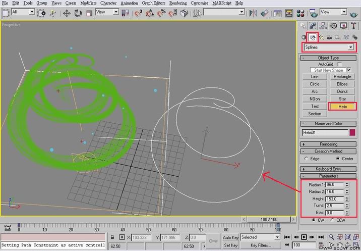Expand the Keyboard Entry rollout
Viewport: 361px width, 251px height.
point(328,169)
